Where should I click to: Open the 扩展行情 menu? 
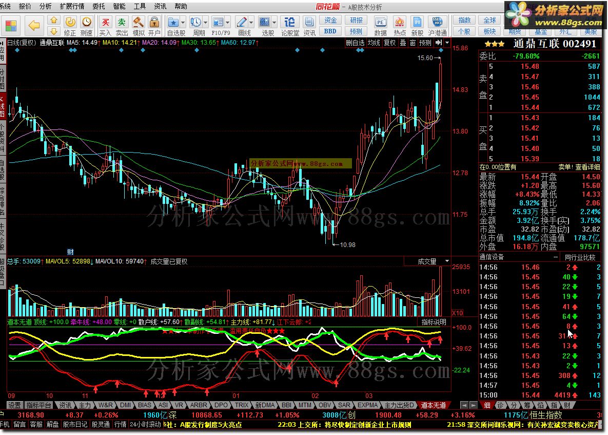point(72,6)
